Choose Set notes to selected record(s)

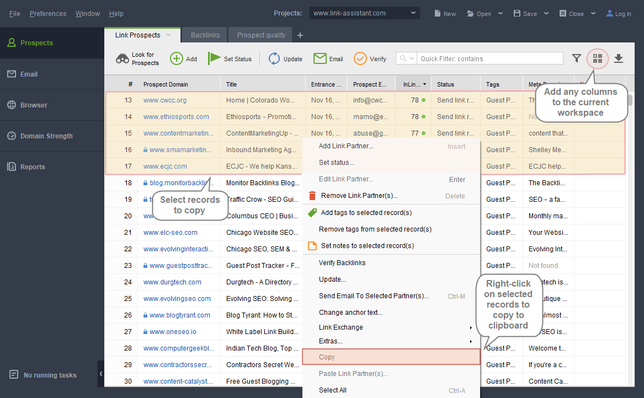pyautogui.click(x=391, y=246)
